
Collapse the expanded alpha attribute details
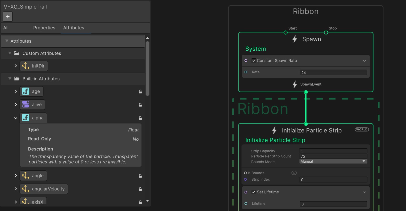(16, 118)
